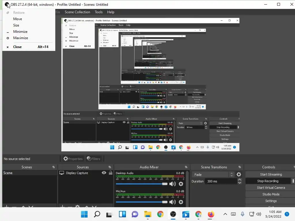Open File Explorer on the taskbar
Screen dimensions: 295x221
point(148,214)
